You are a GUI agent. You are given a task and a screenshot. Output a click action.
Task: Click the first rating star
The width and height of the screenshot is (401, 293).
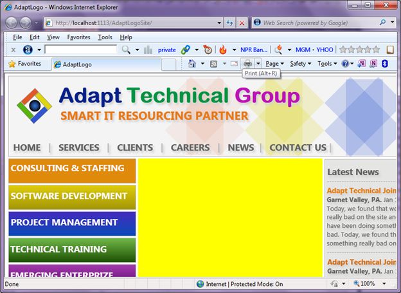coord(343,50)
